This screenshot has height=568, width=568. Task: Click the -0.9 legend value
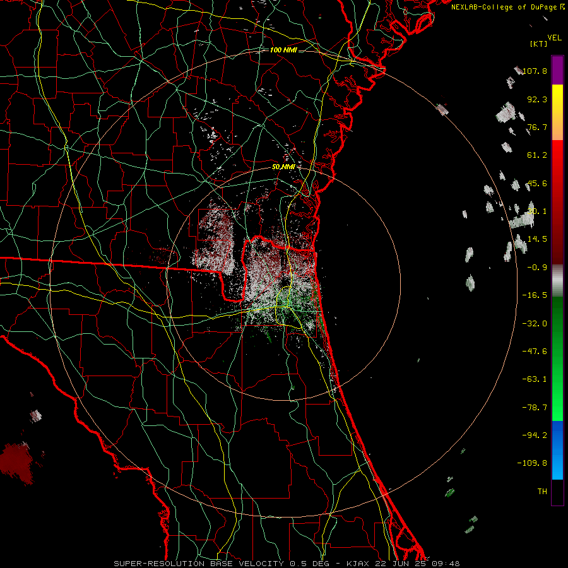click(x=537, y=268)
